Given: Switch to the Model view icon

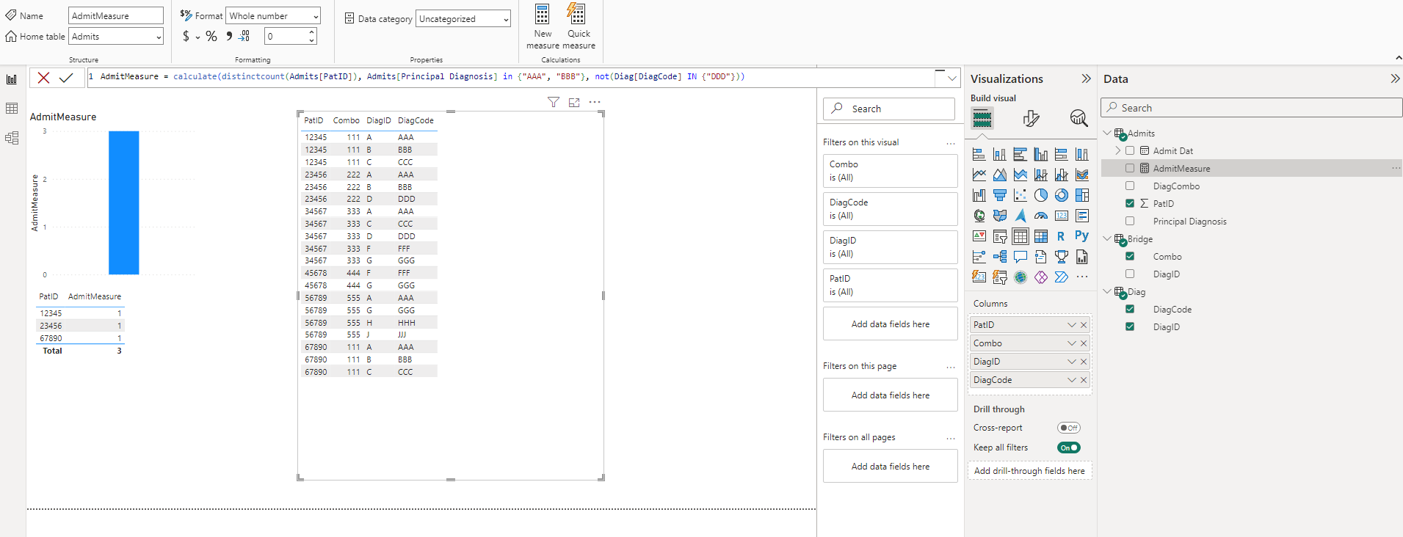Looking at the screenshot, I should [12, 138].
